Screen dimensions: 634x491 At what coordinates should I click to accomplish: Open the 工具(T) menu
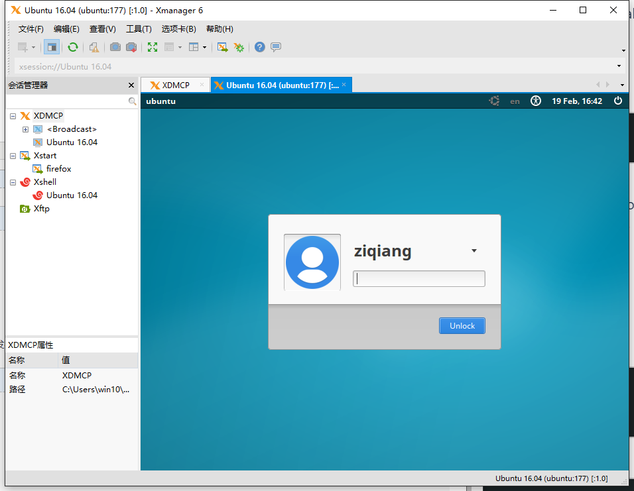pyautogui.click(x=138, y=28)
